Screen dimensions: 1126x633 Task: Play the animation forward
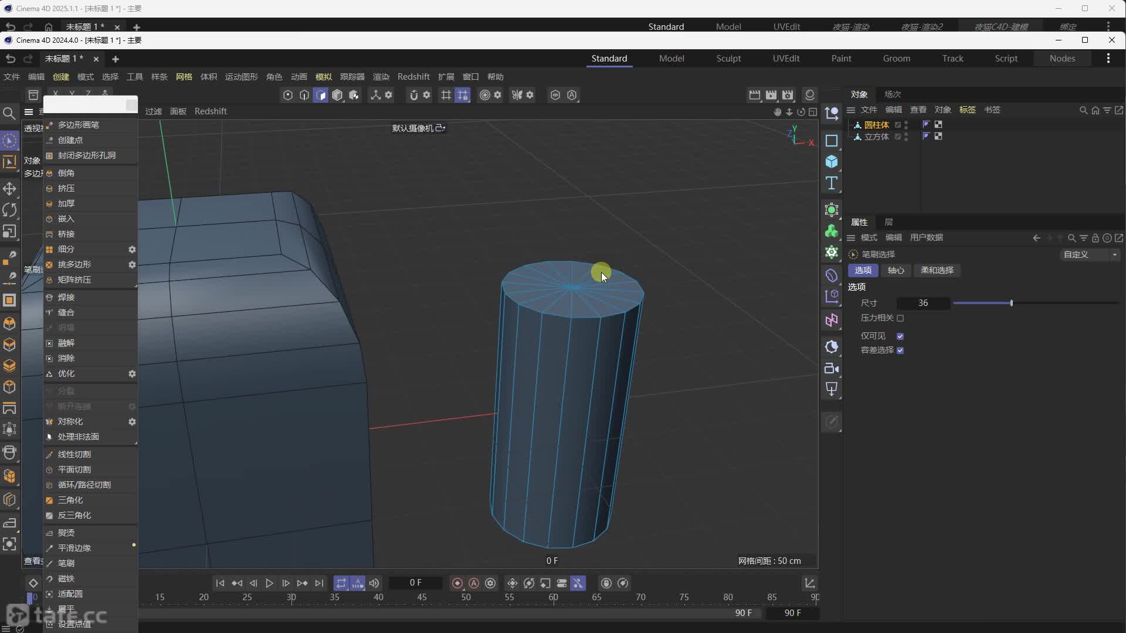269,583
